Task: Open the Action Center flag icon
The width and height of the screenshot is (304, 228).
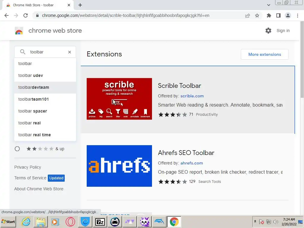Action: pos(261,221)
